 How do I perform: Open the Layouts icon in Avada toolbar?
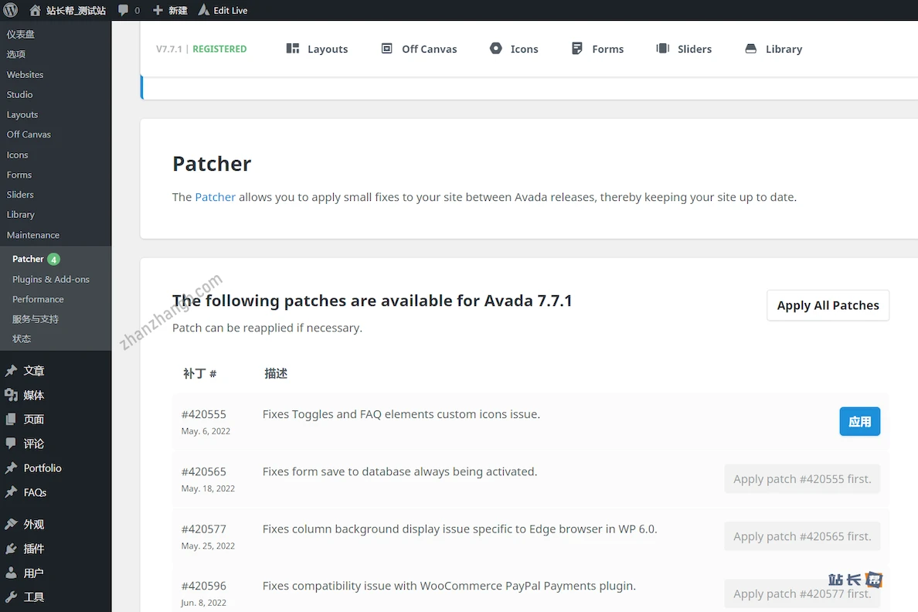(x=293, y=49)
